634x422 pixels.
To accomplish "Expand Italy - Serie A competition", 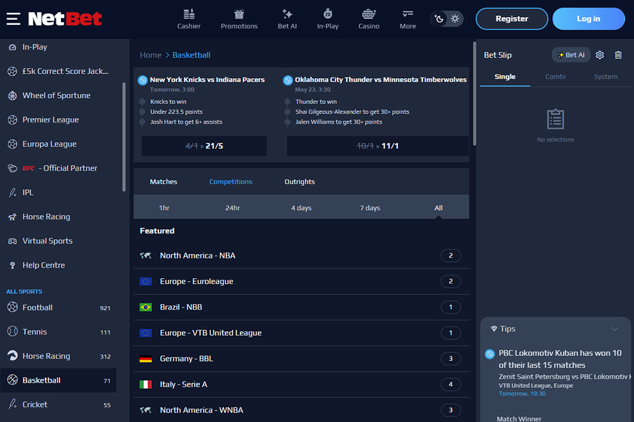I will pyautogui.click(x=301, y=385).
